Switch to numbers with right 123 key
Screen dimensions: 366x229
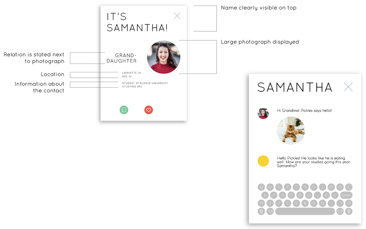[x=340, y=211]
